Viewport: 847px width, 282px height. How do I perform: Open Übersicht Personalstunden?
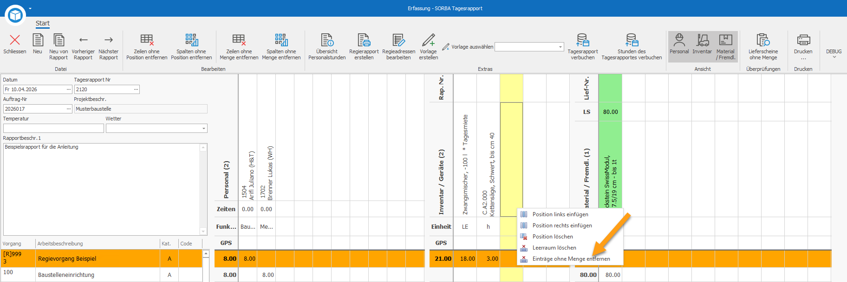[327, 46]
